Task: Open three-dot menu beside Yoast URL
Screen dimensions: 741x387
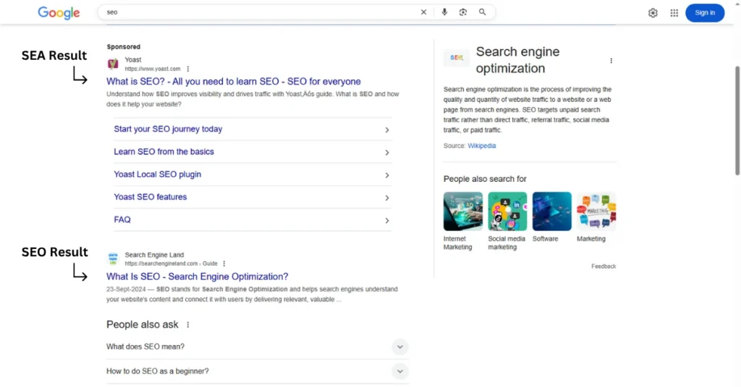Action: point(188,69)
